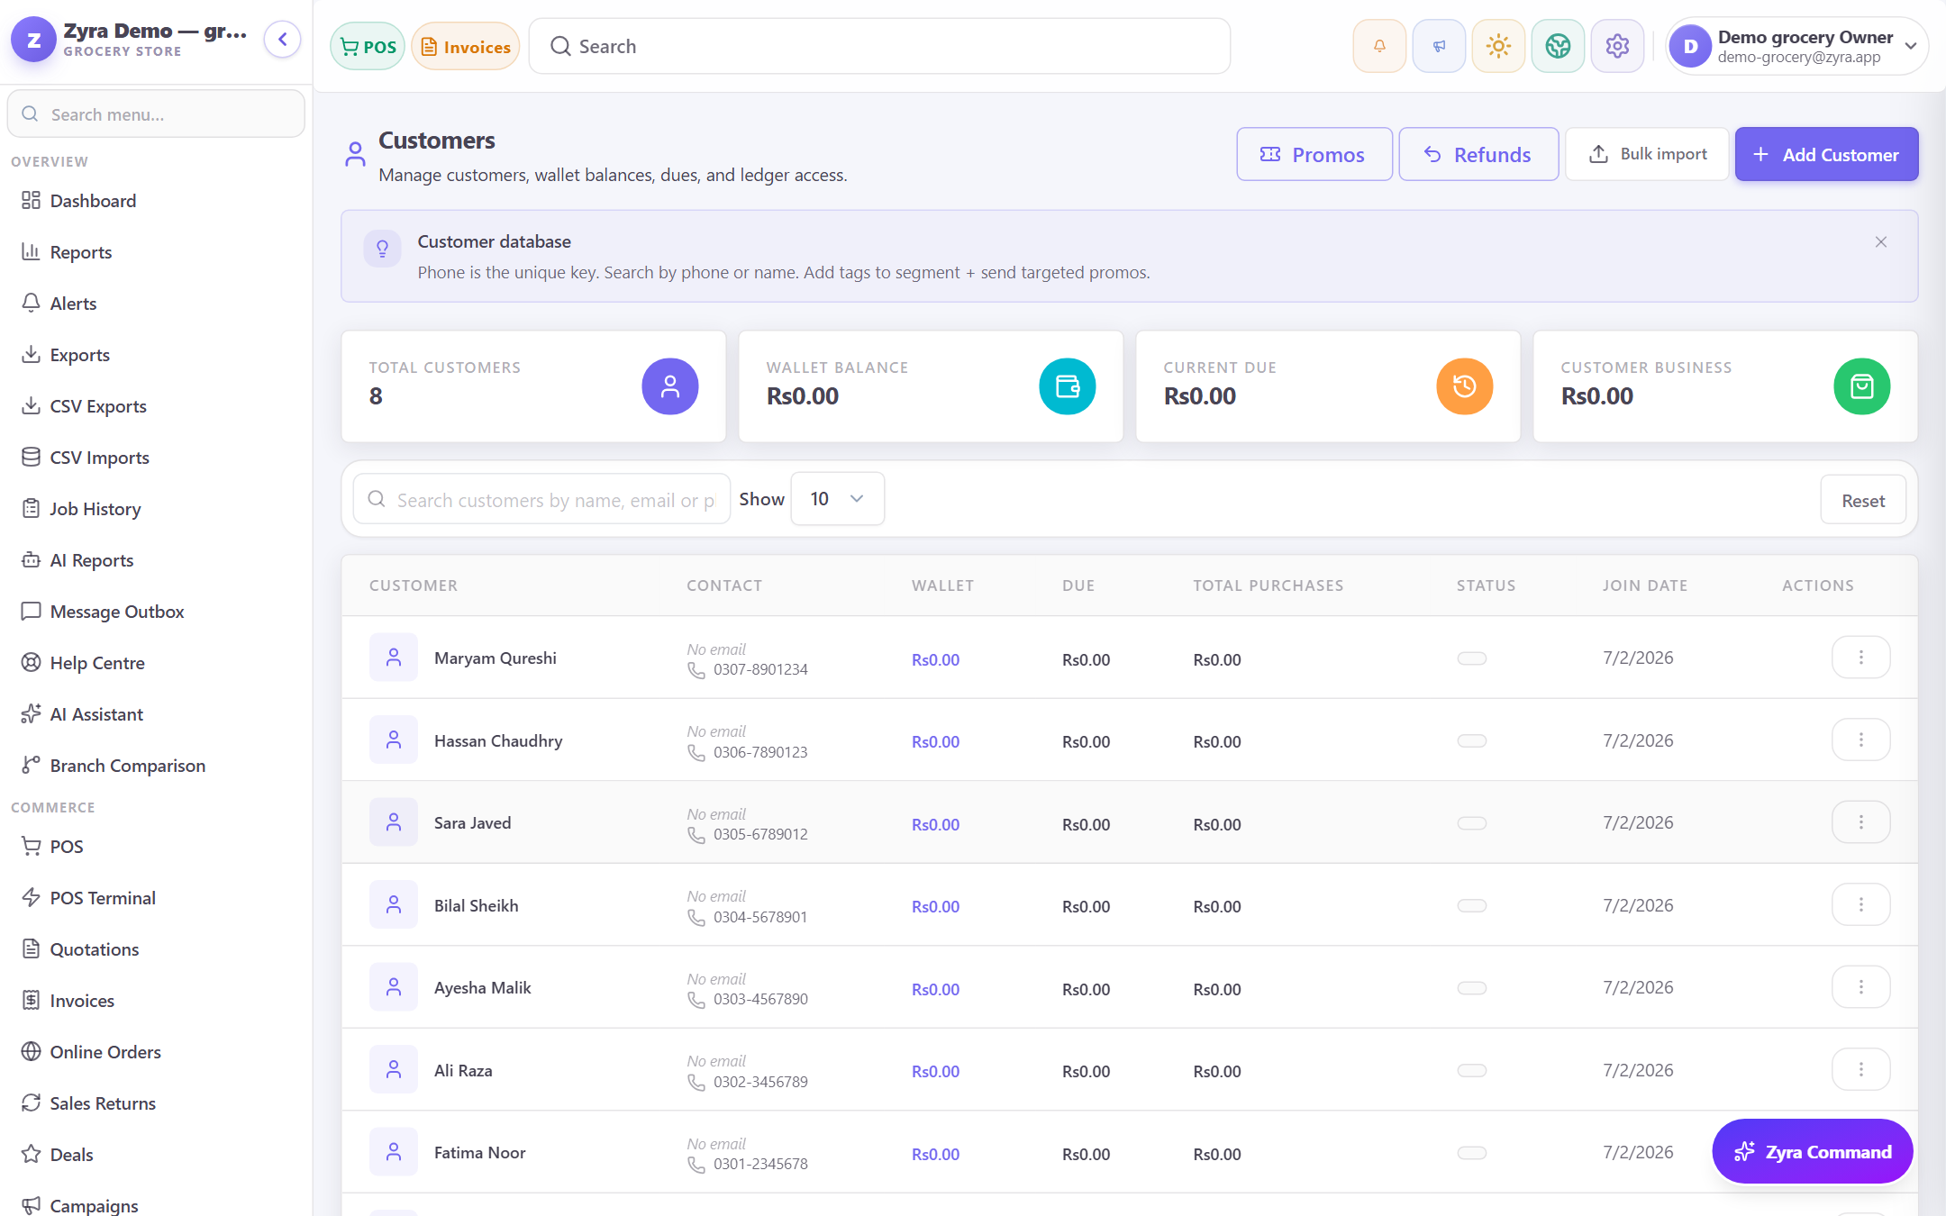Screen dimensions: 1946x1216
Task: Toggle status pill for Hassan Chaudhry
Action: 1472,740
